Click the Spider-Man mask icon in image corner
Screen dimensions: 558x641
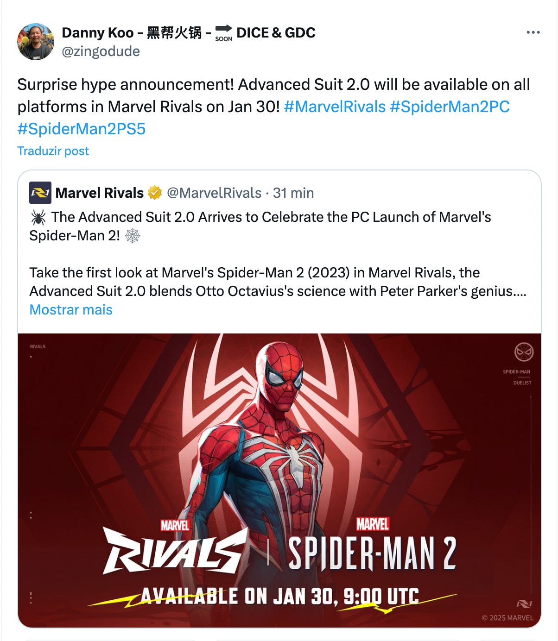(524, 352)
